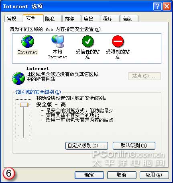Viewport: 173px width, 183px height.
Task: Choose the 受信任的站点 green check icon
Action: tap(88, 41)
